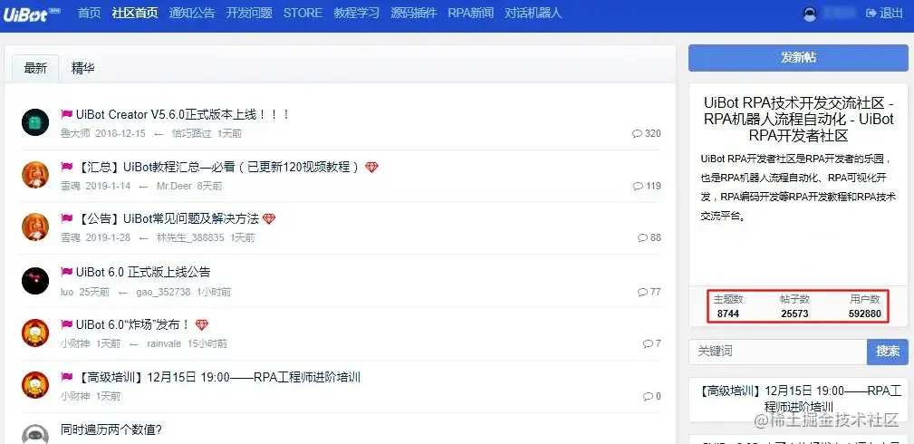Open the black avatar of user luo

(35, 280)
